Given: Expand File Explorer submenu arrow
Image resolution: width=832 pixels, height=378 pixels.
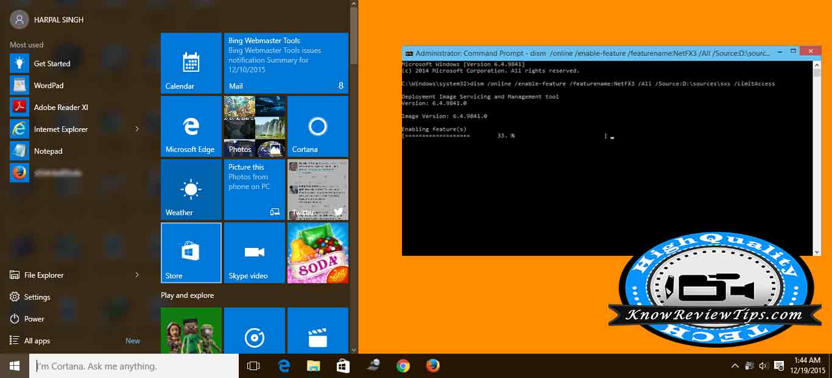Looking at the screenshot, I should click(x=137, y=275).
